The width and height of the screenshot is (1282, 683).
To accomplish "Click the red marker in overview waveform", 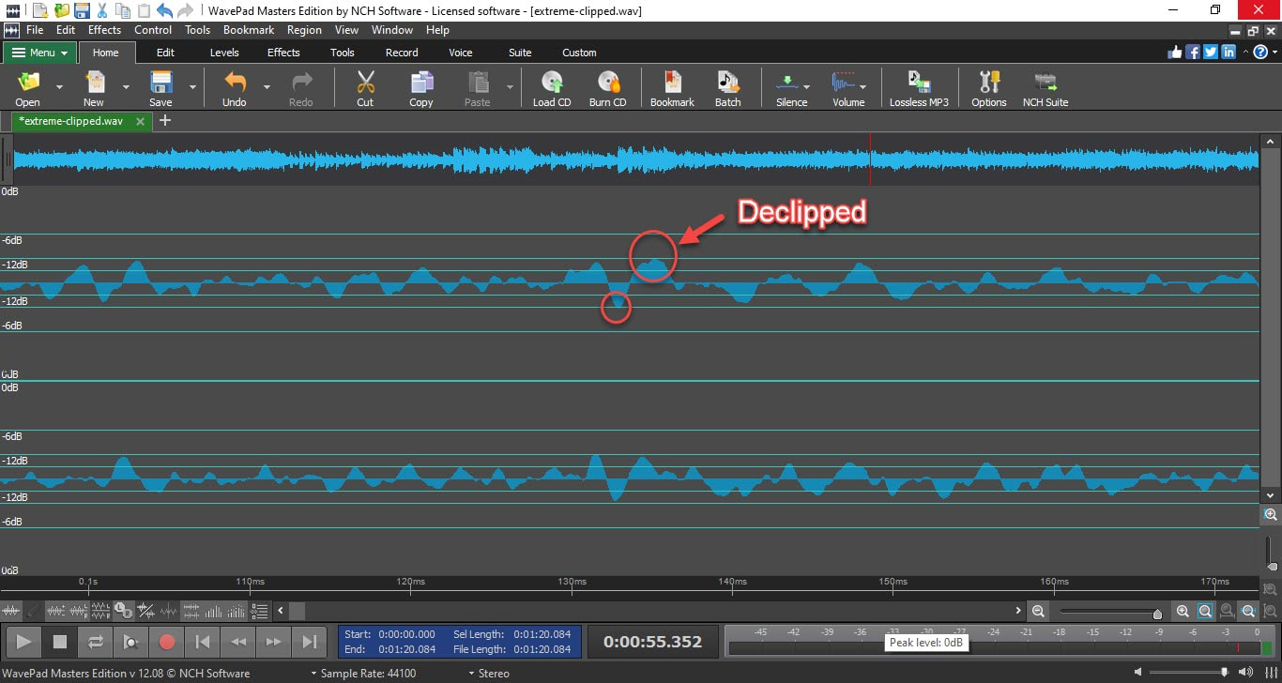I will (x=870, y=159).
